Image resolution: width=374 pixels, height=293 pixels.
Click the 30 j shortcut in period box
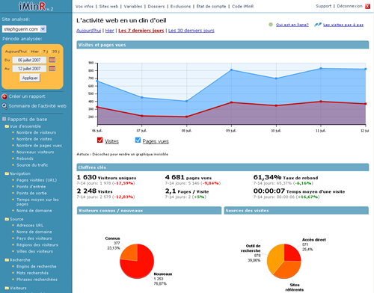tap(56, 52)
